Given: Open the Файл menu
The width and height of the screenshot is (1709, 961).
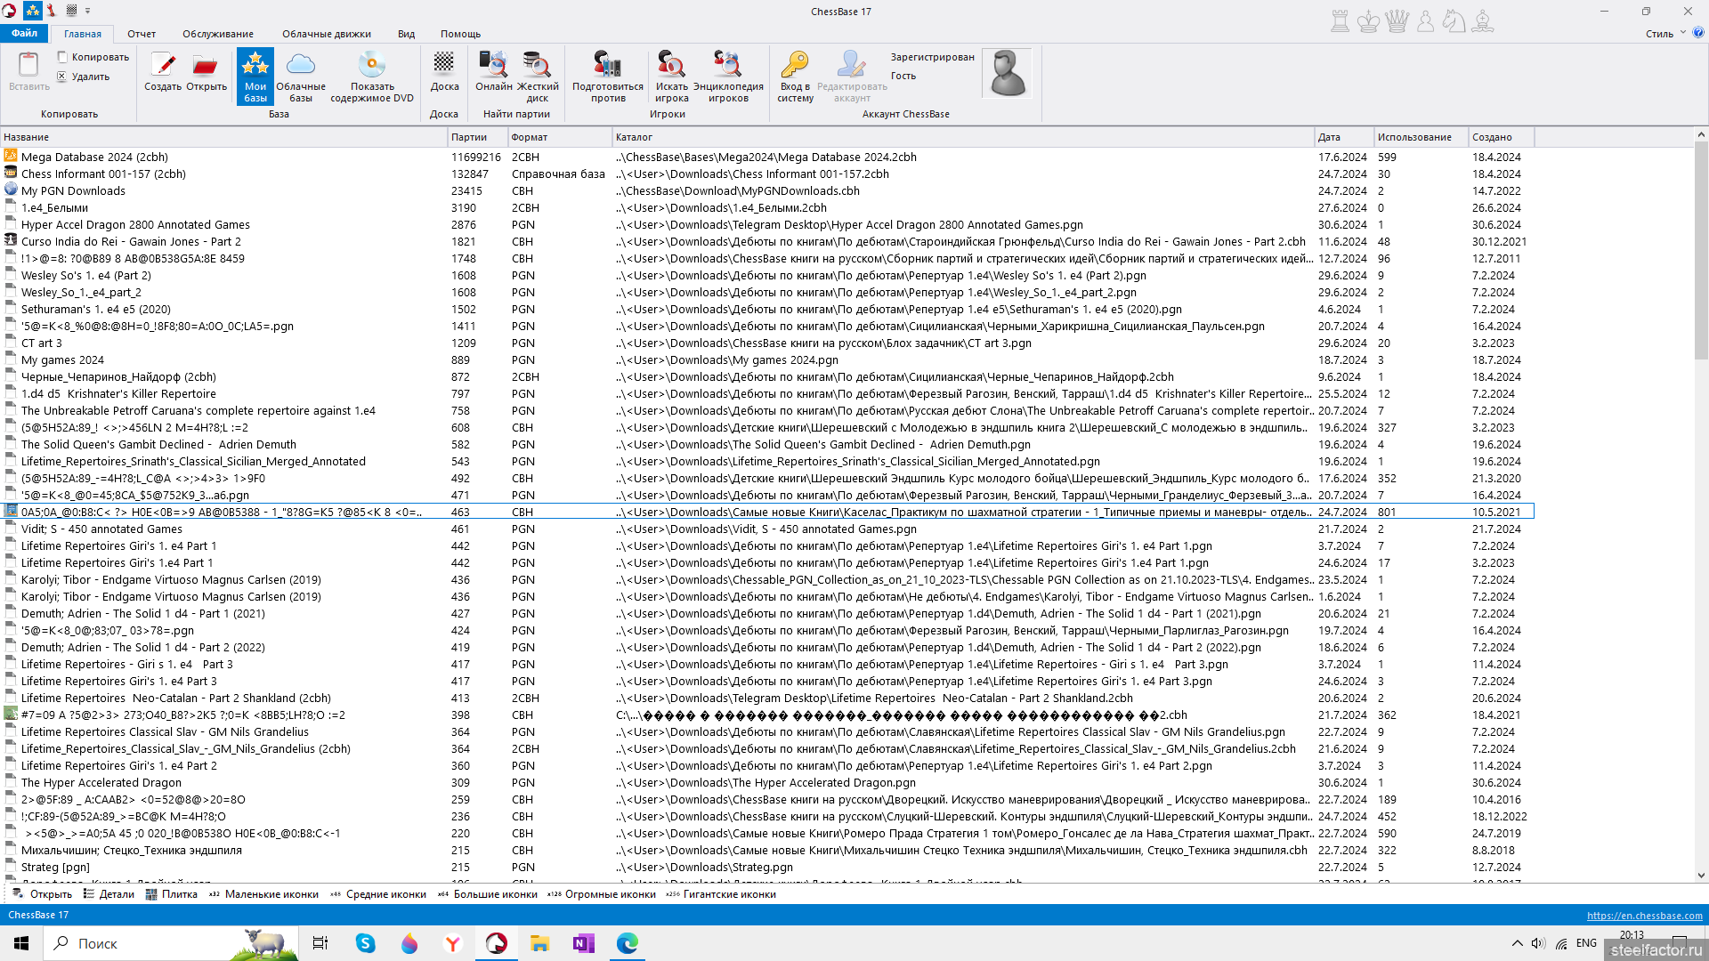Looking at the screenshot, I should (x=24, y=34).
